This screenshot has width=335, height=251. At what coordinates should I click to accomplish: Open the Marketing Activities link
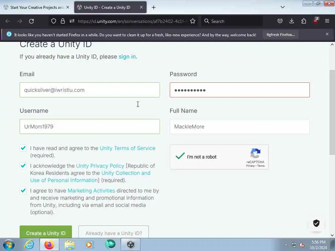click(91, 191)
